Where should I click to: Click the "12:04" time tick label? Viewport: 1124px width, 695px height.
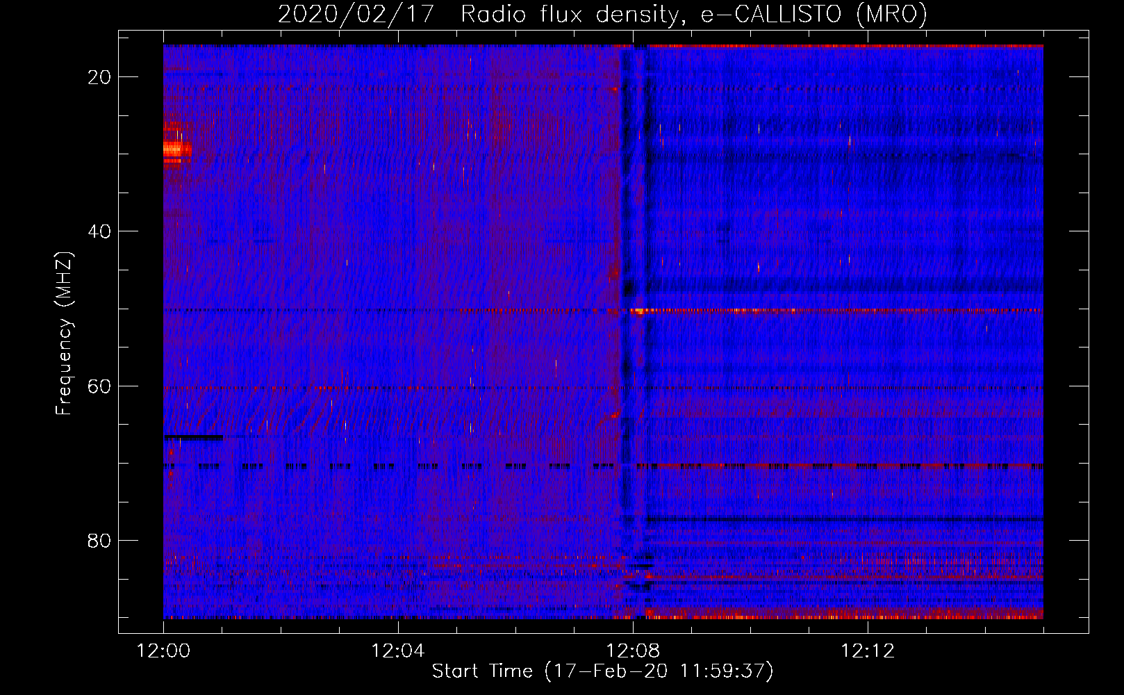point(398,651)
